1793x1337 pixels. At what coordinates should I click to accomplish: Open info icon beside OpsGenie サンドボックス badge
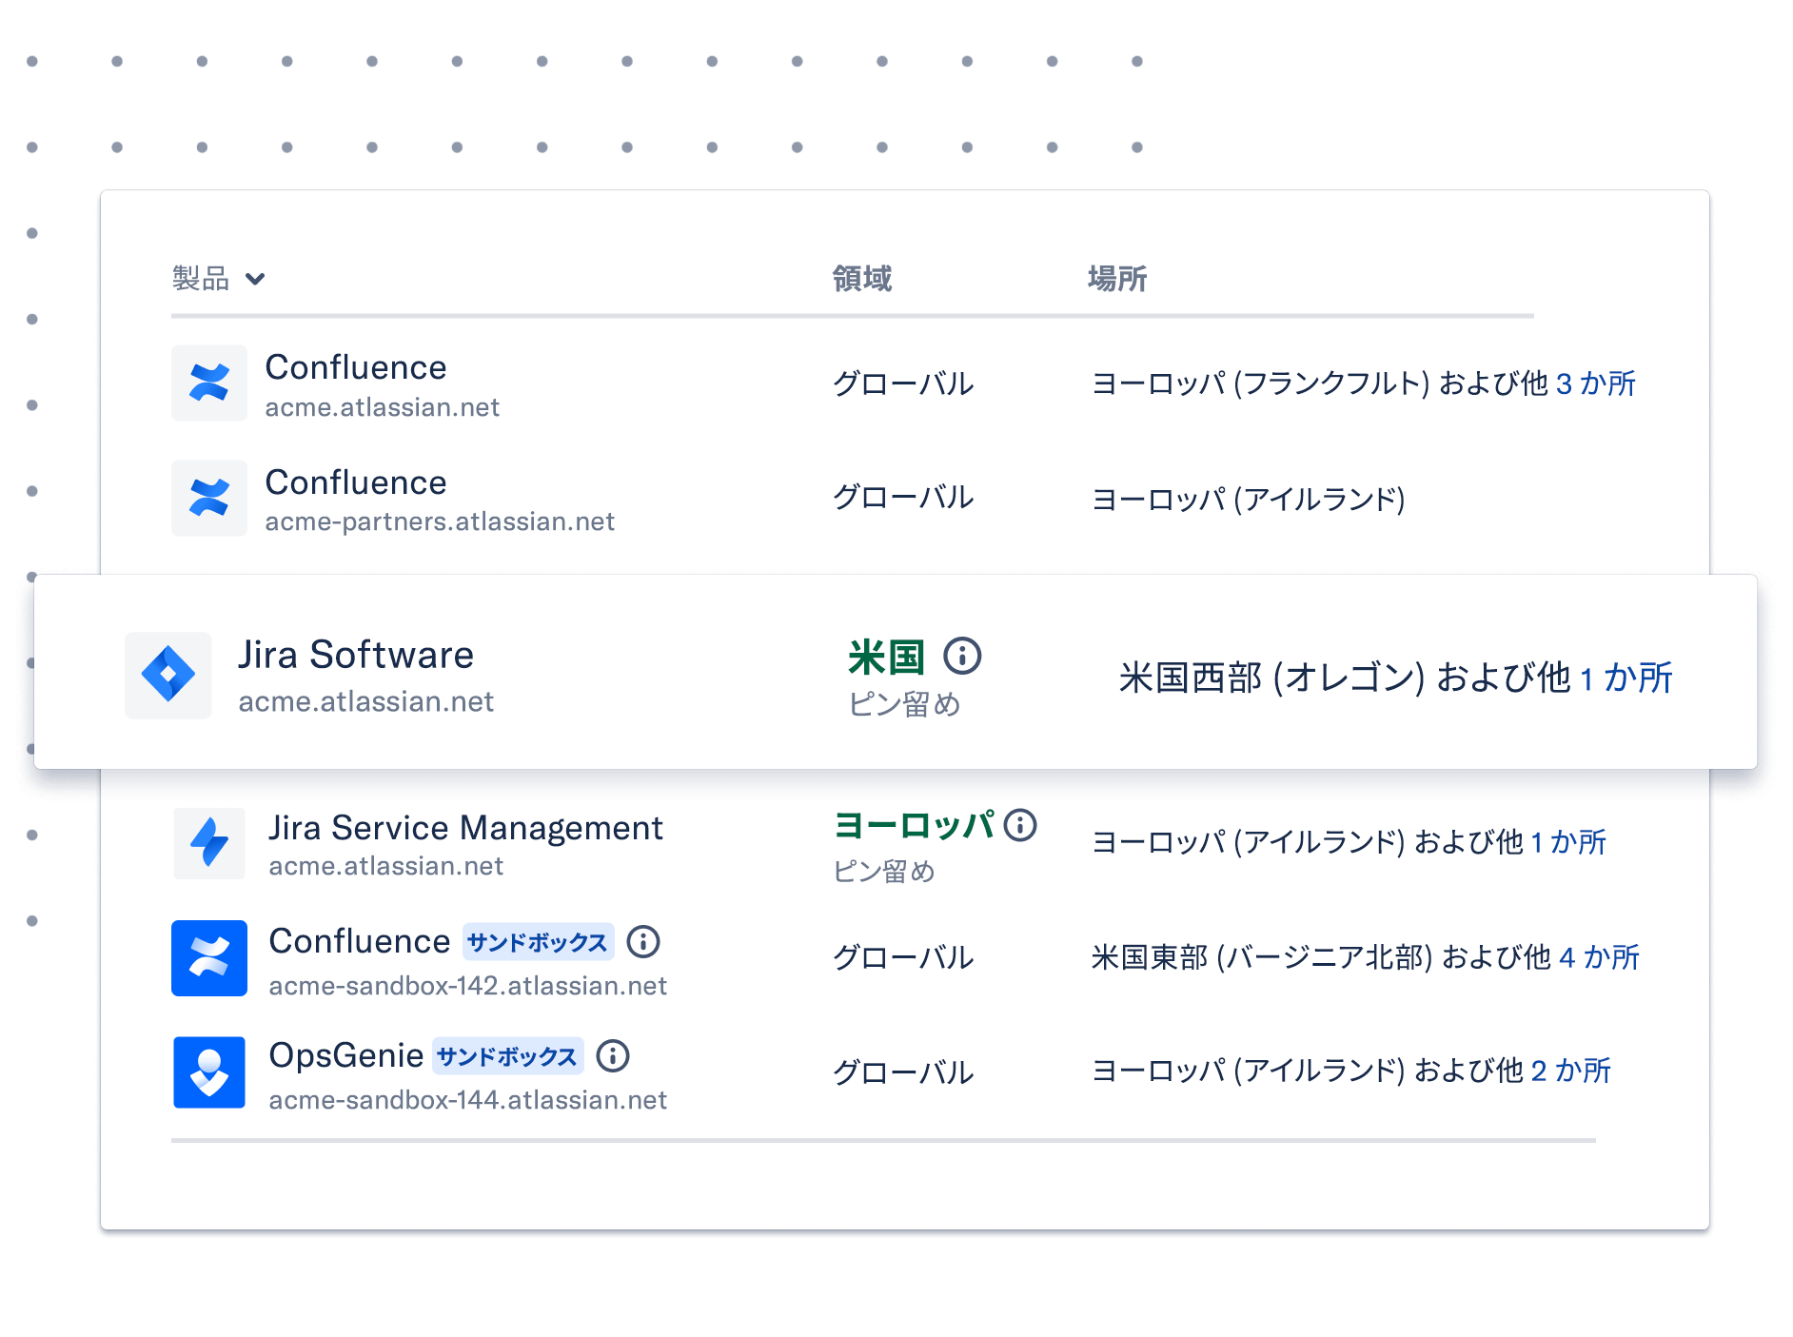point(613,1055)
